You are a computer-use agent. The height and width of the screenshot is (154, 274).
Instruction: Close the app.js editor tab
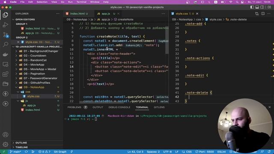click(119, 14)
